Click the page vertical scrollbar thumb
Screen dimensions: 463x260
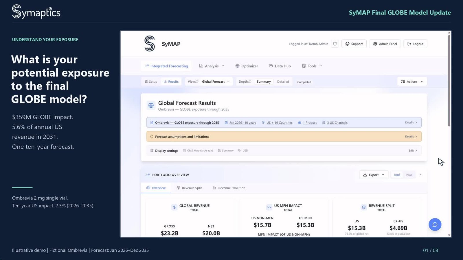[449, 80]
